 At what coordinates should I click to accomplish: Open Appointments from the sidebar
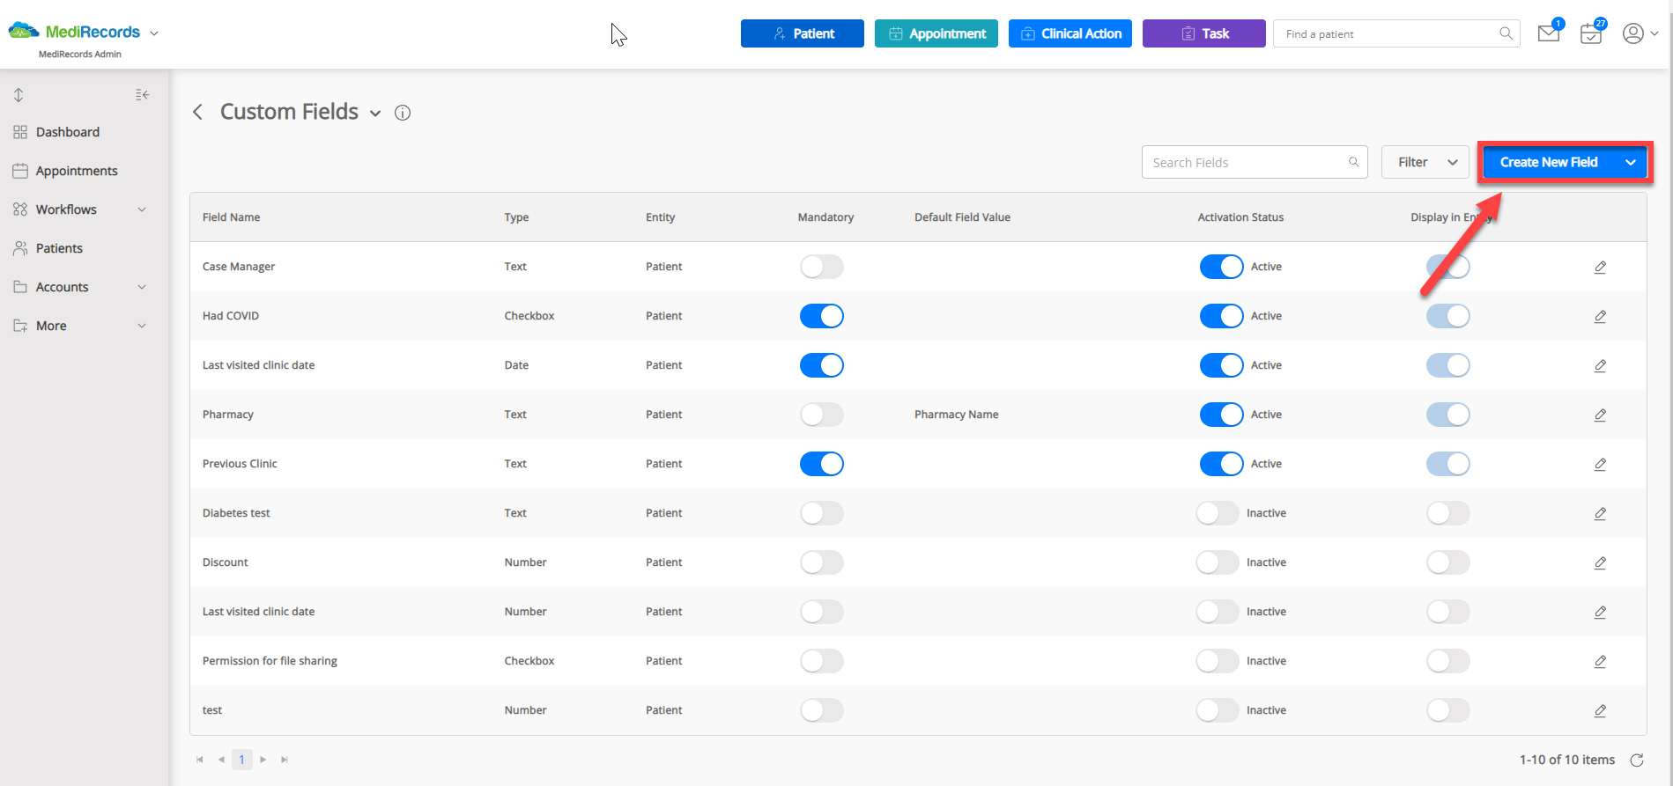click(77, 171)
